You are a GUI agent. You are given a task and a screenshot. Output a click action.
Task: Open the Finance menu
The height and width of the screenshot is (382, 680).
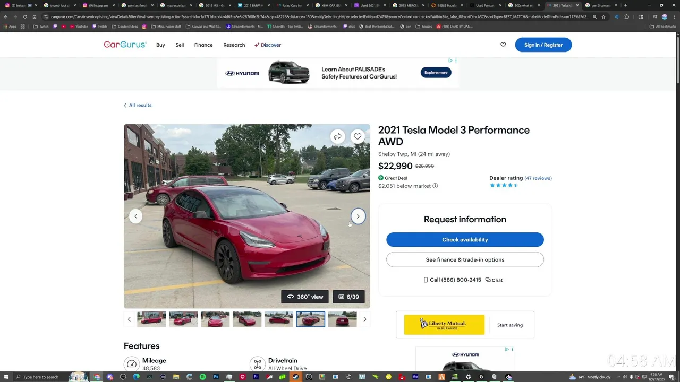203,45
